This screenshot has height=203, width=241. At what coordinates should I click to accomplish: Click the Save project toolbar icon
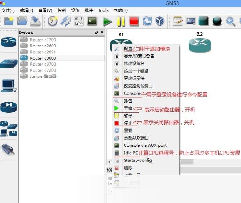(35, 21)
